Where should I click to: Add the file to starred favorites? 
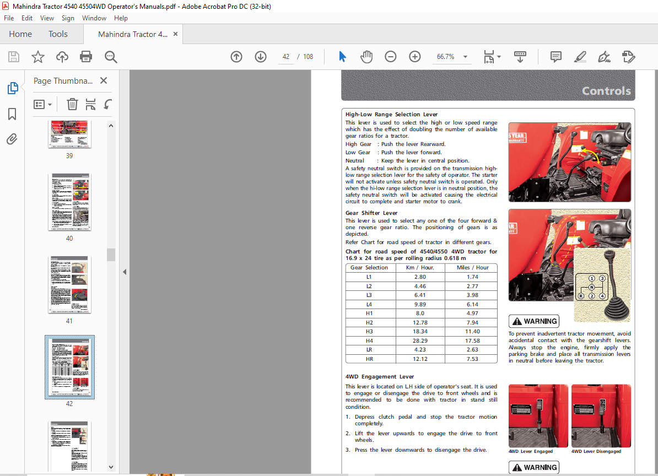pyautogui.click(x=38, y=57)
